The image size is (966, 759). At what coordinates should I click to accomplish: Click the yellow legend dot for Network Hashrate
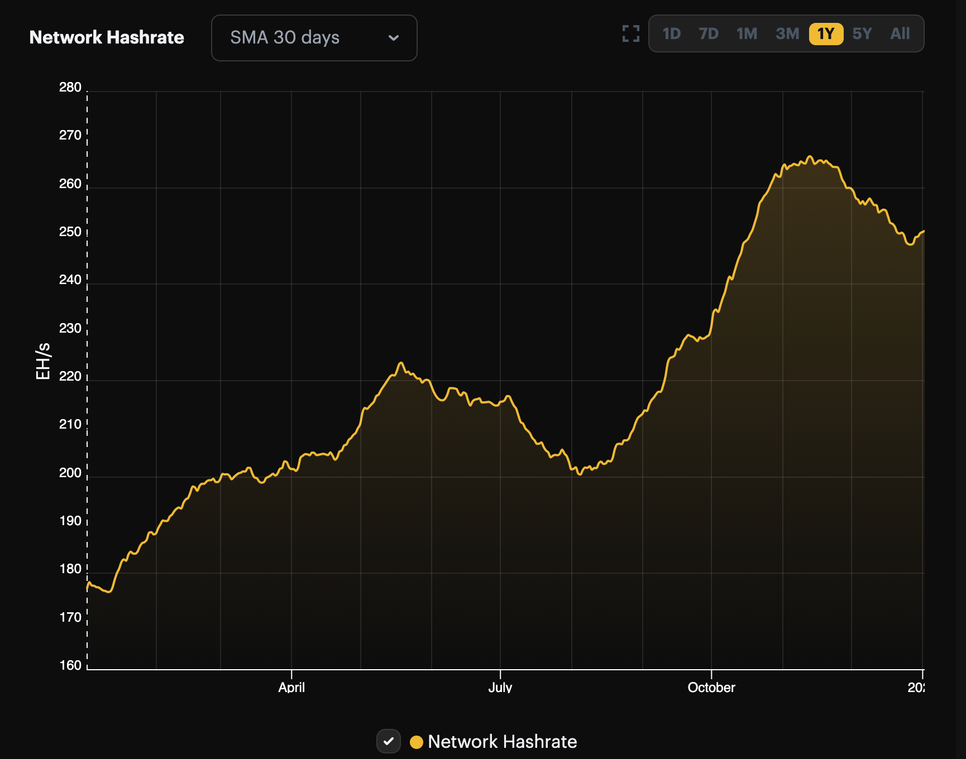417,742
